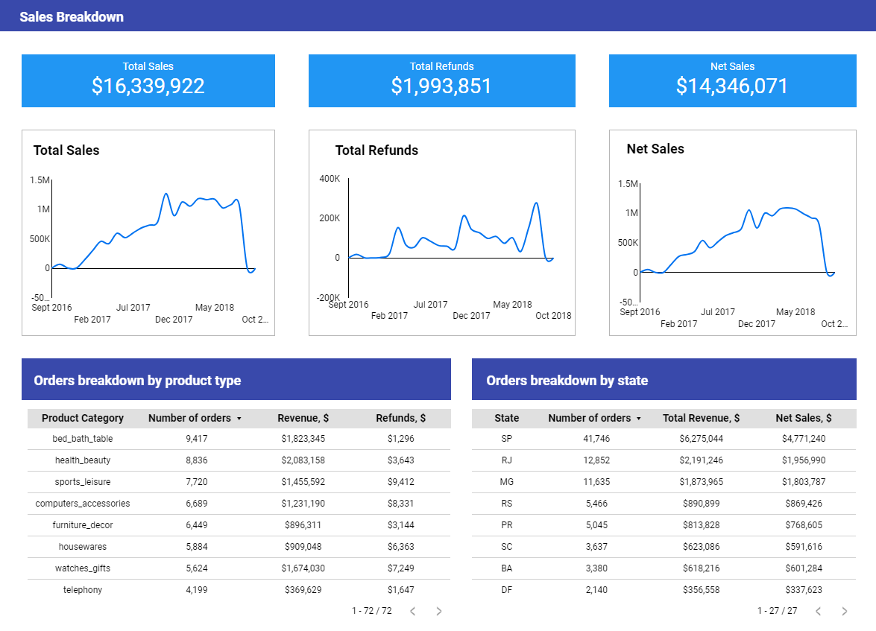Click the next page arrow under product type table
This screenshot has width=876, height=631.
click(x=439, y=610)
